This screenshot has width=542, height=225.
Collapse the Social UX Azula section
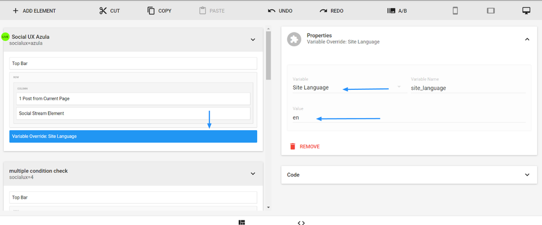coord(253,40)
